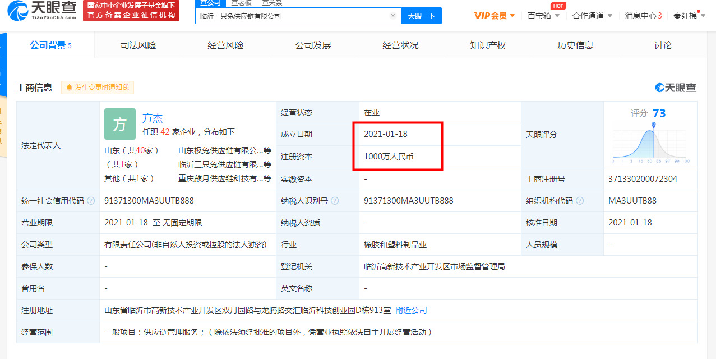Open 山东极兔供应链有限公司 company link
The image size is (716, 359).
tap(224, 150)
